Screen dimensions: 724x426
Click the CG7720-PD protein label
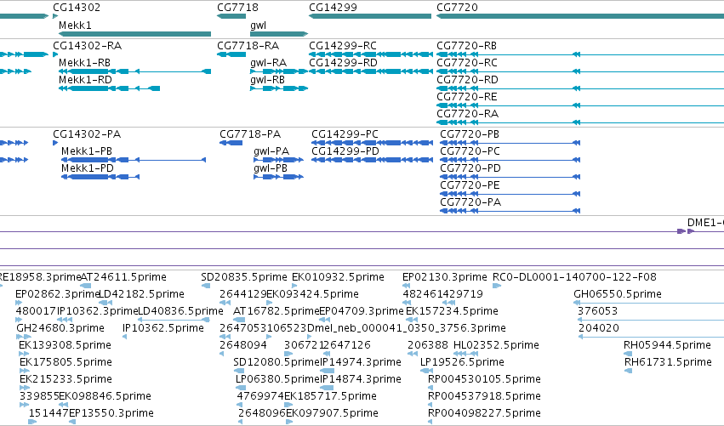coord(470,168)
